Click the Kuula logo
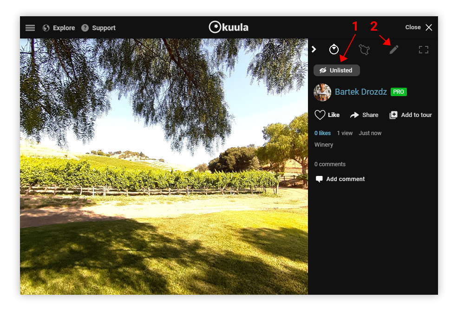 [x=229, y=27]
